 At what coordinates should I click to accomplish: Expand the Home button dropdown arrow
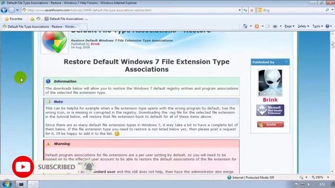(251, 26)
